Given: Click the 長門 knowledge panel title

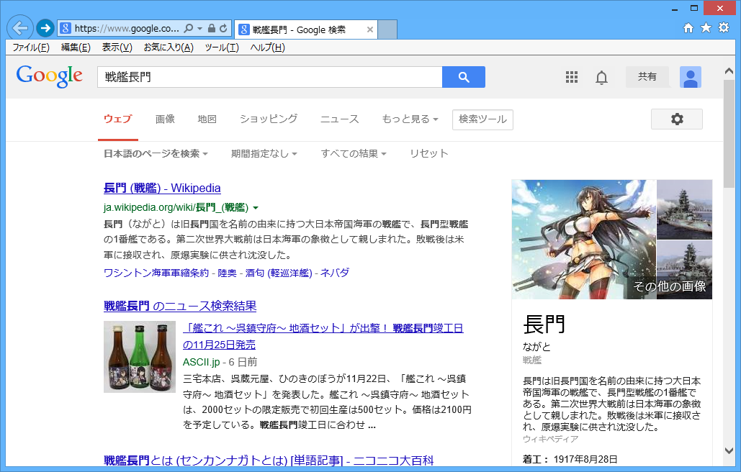Looking at the screenshot, I should [544, 324].
